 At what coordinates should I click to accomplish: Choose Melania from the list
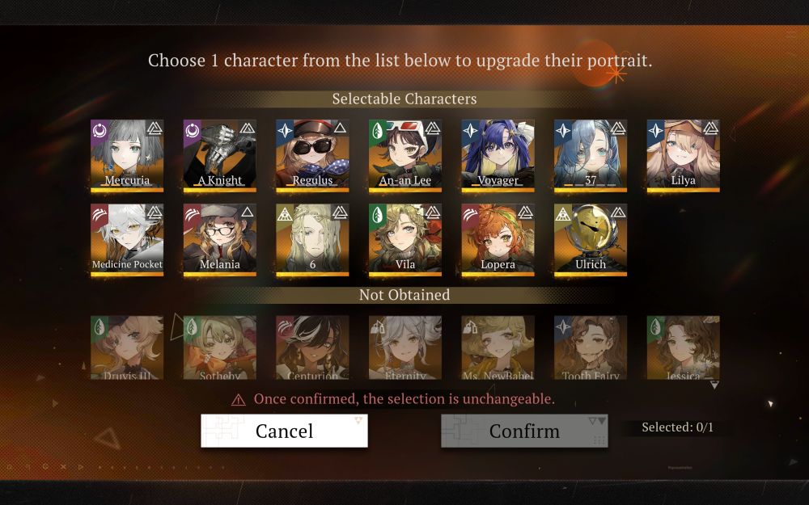click(x=220, y=240)
